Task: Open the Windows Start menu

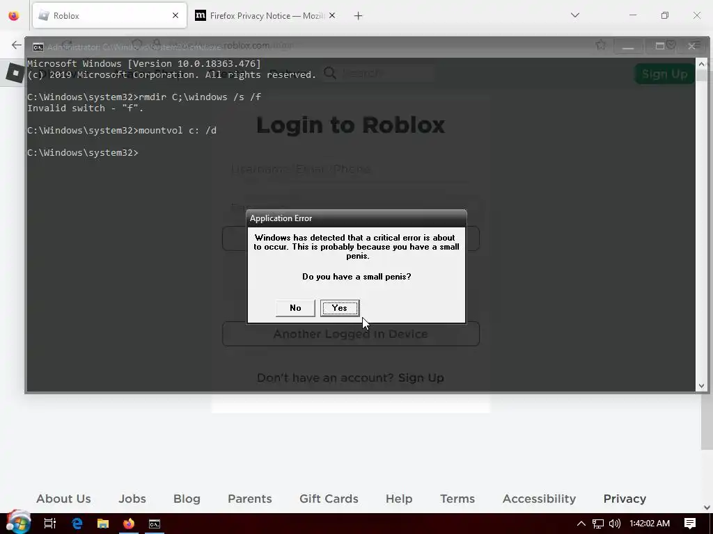Action: pos(18,523)
